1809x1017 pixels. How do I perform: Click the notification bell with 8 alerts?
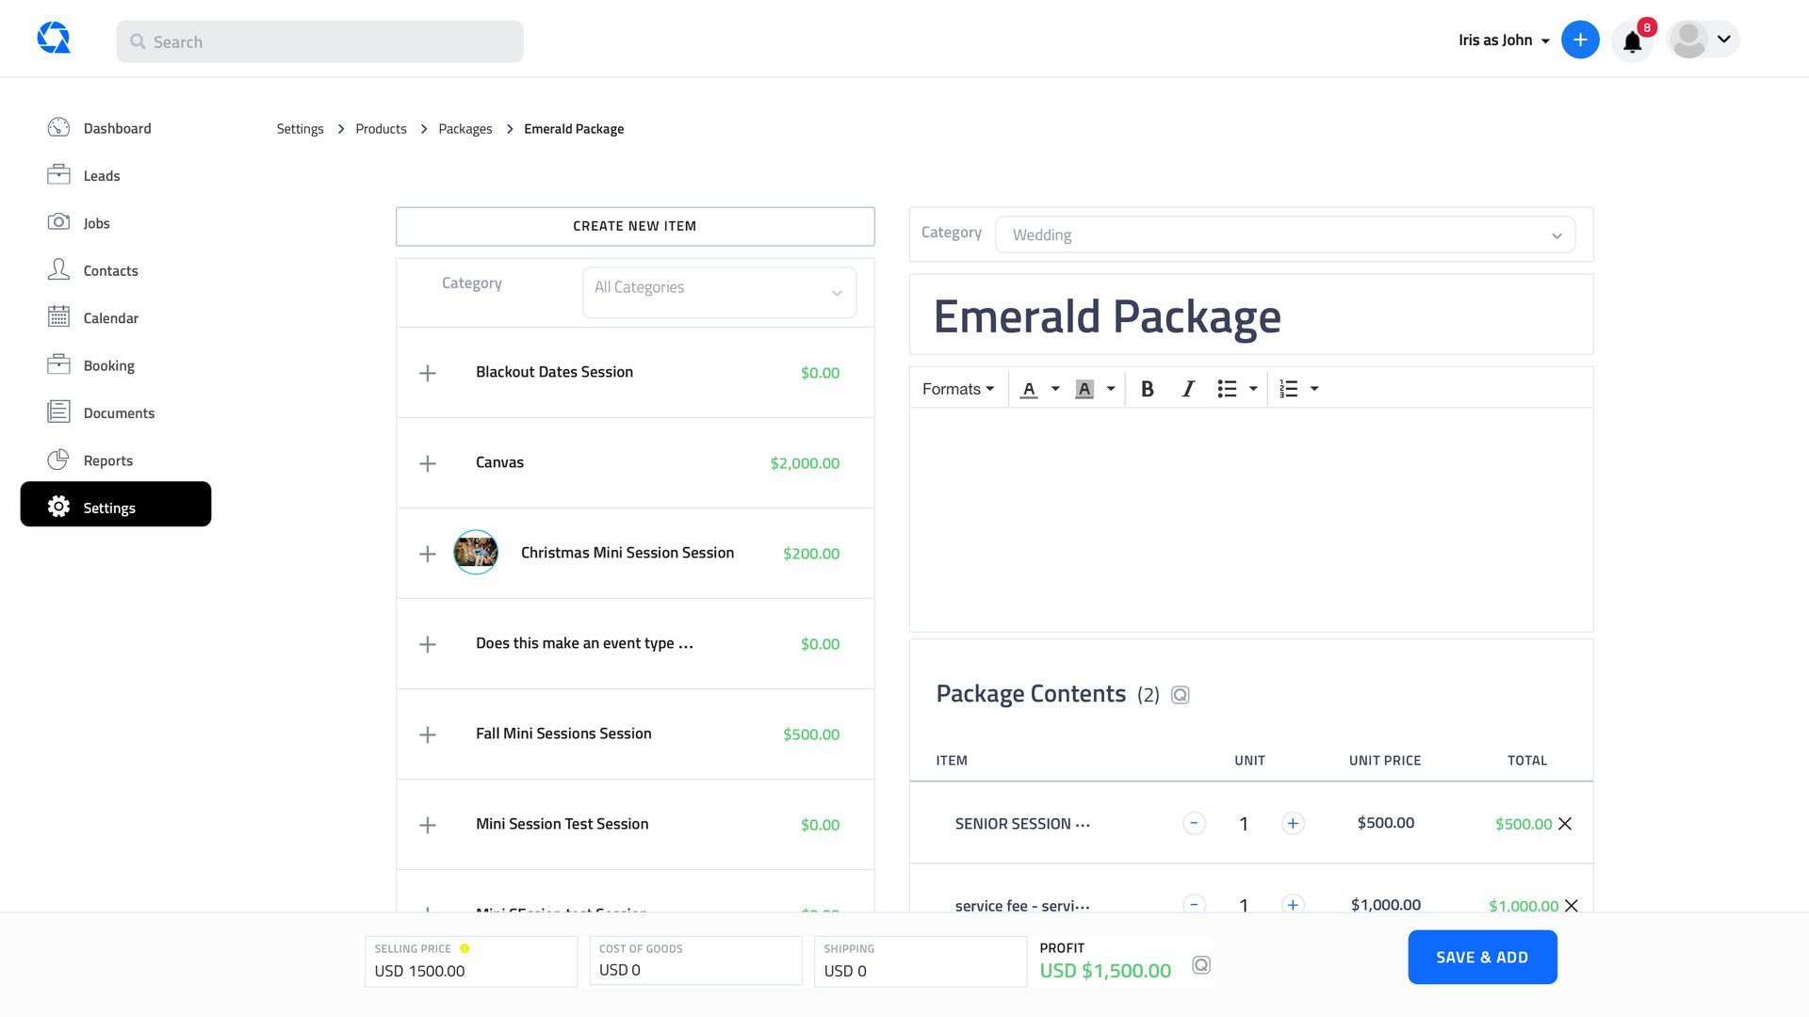tap(1633, 40)
